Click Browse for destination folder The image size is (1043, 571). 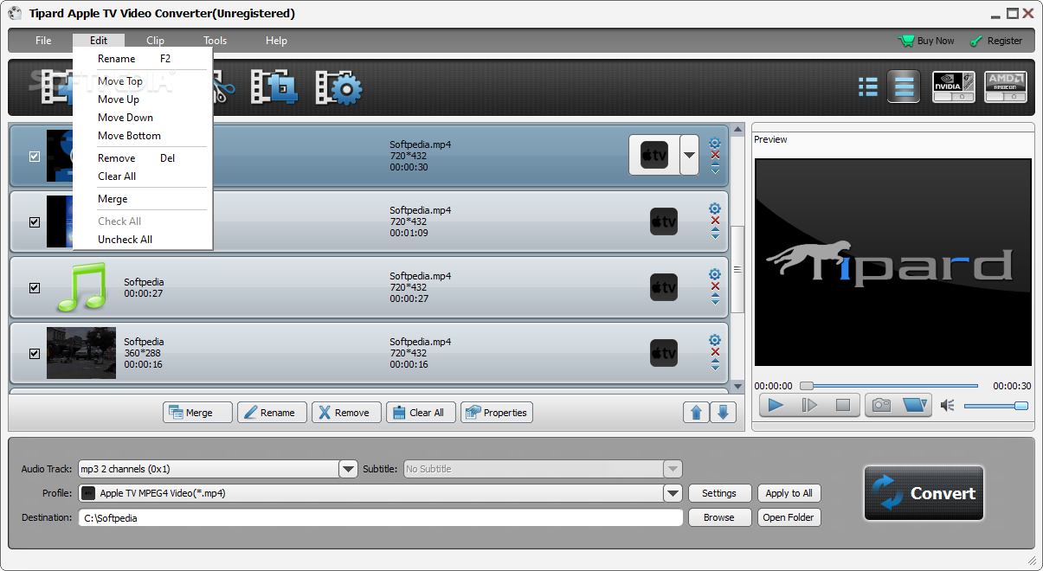719,517
